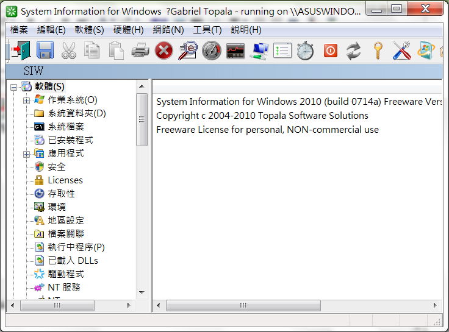Click tree panel horizontal scroll left arrow

pos(12,305)
